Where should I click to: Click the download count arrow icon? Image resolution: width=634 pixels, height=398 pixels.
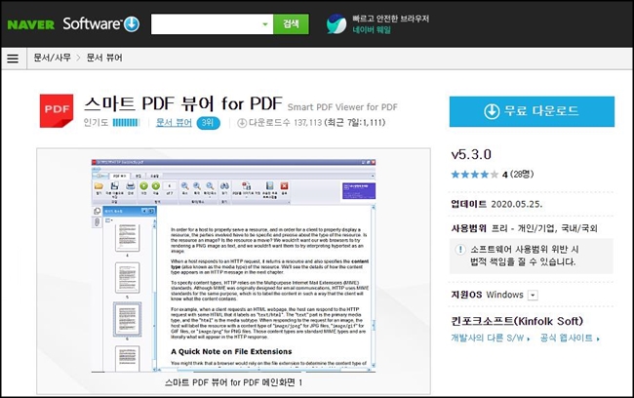(x=242, y=123)
